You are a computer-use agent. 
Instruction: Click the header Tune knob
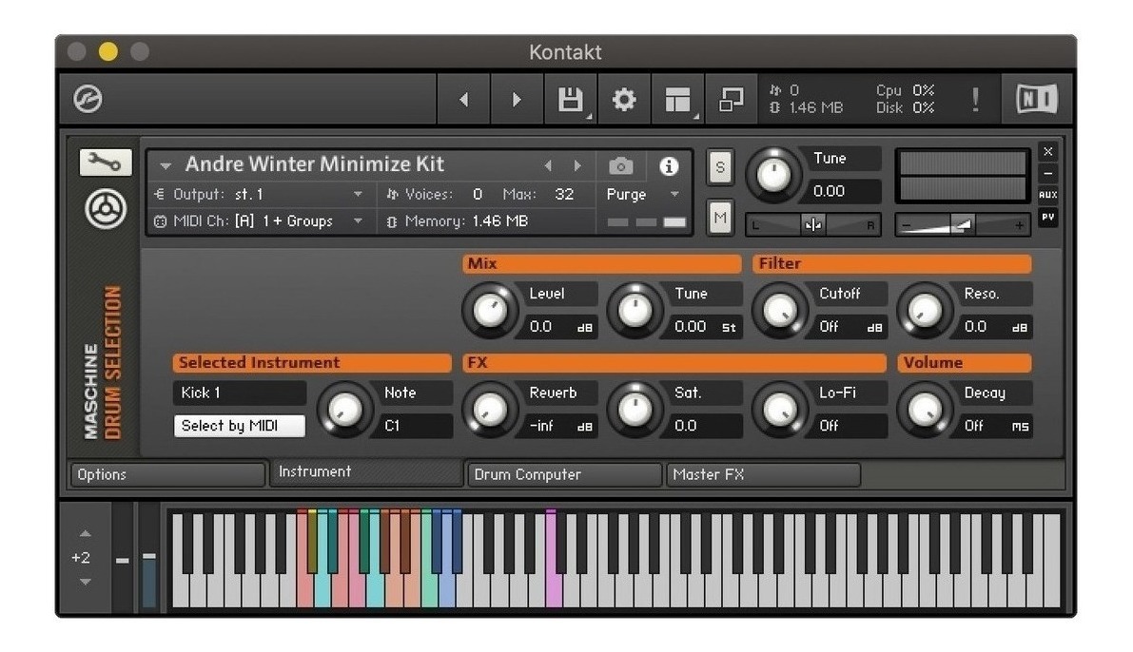773,175
